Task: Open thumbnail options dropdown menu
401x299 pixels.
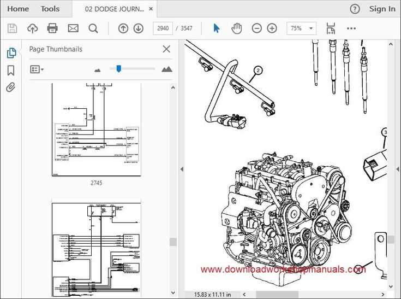Action: [37, 69]
